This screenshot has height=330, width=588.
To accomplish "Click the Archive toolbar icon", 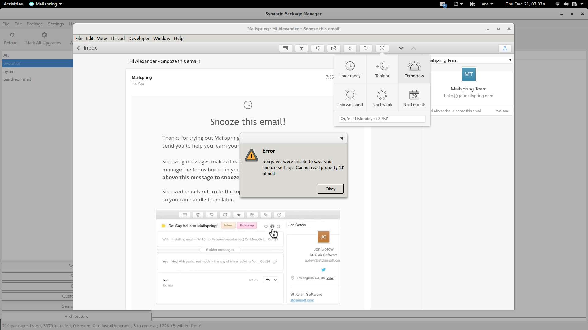I will (285, 48).
